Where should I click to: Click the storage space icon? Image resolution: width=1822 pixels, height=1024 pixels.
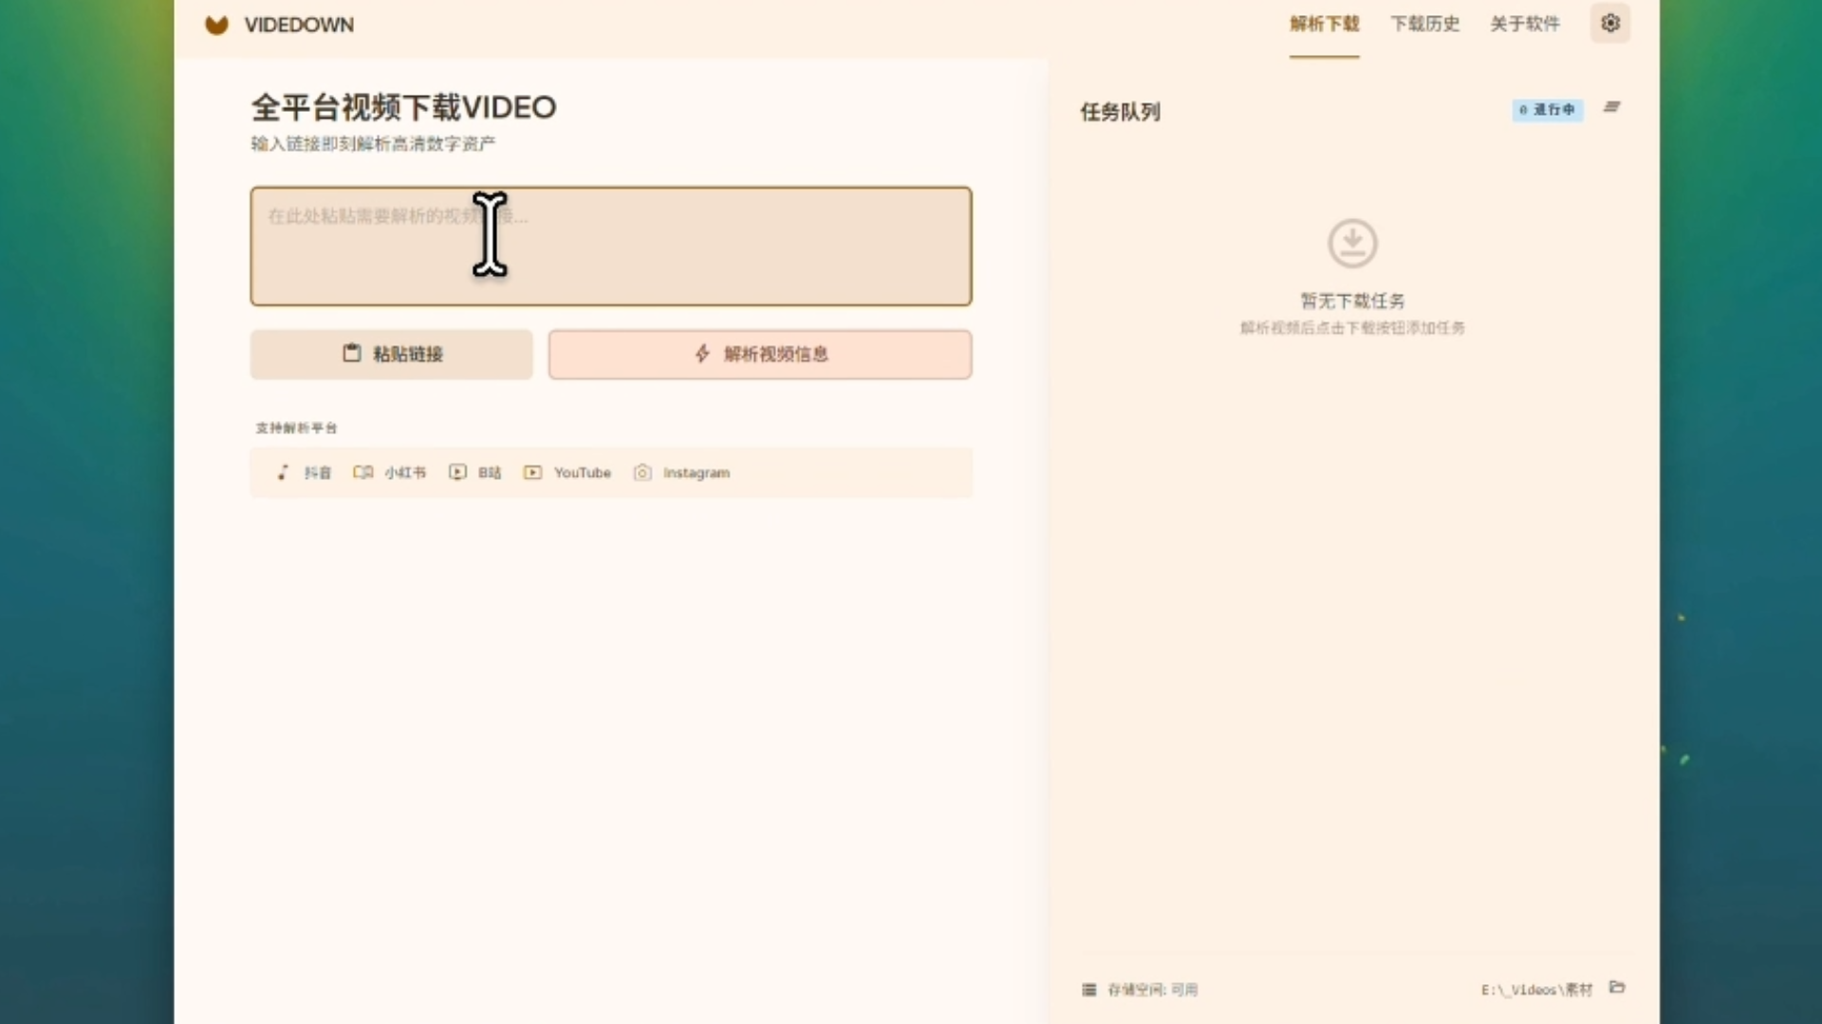[1089, 990]
